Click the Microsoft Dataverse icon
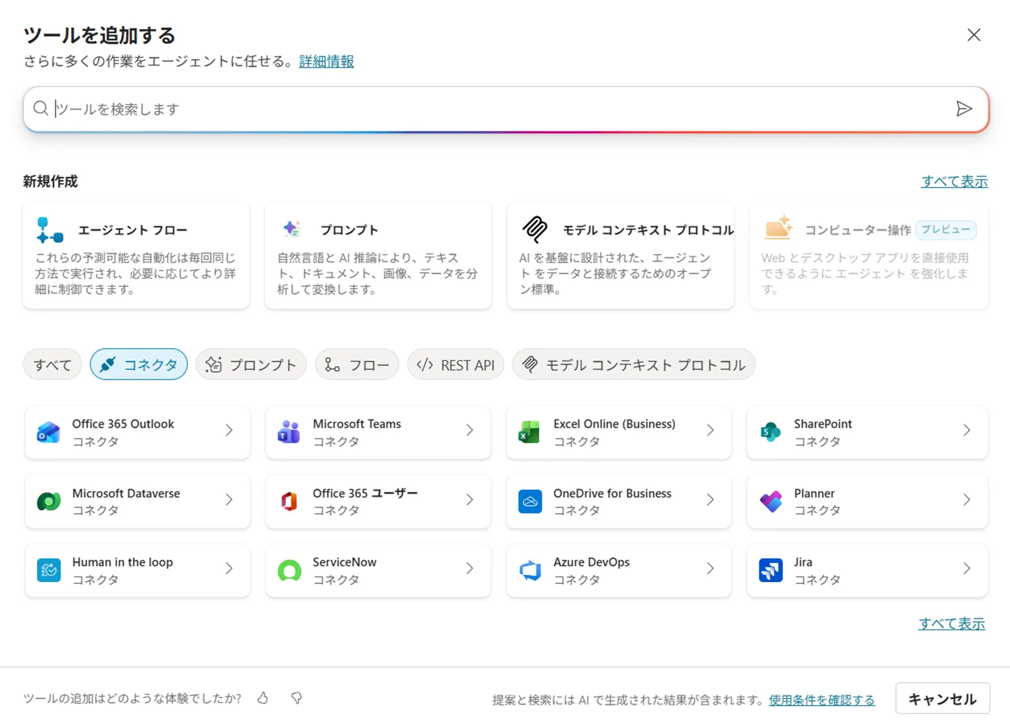Image resolution: width=1010 pixels, height=725 pixels. 48,501
